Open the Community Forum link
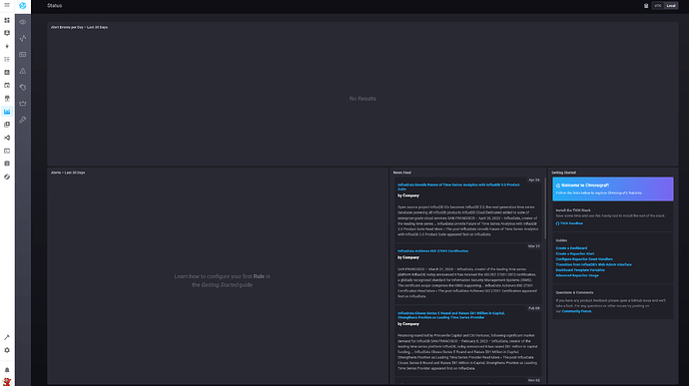 (576, 311)
